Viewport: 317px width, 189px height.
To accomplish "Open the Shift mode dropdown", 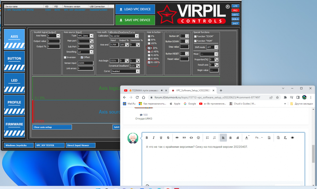I will click(x=216, y=47).
